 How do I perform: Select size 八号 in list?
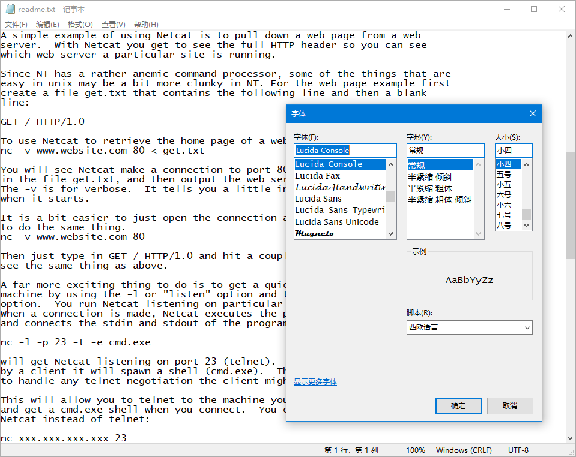click(508, 225)
